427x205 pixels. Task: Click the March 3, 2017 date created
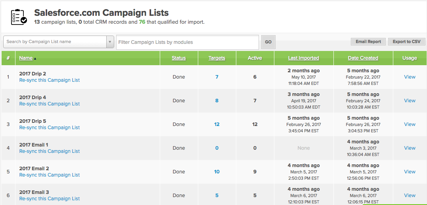(363, 149)
